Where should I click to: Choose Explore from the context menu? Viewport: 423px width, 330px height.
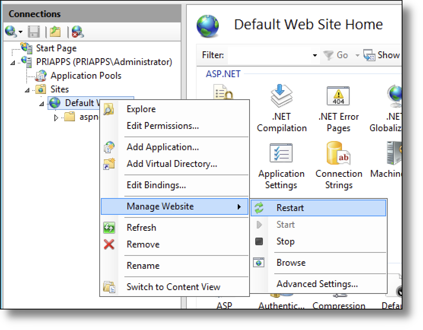(x=174, y=109)
